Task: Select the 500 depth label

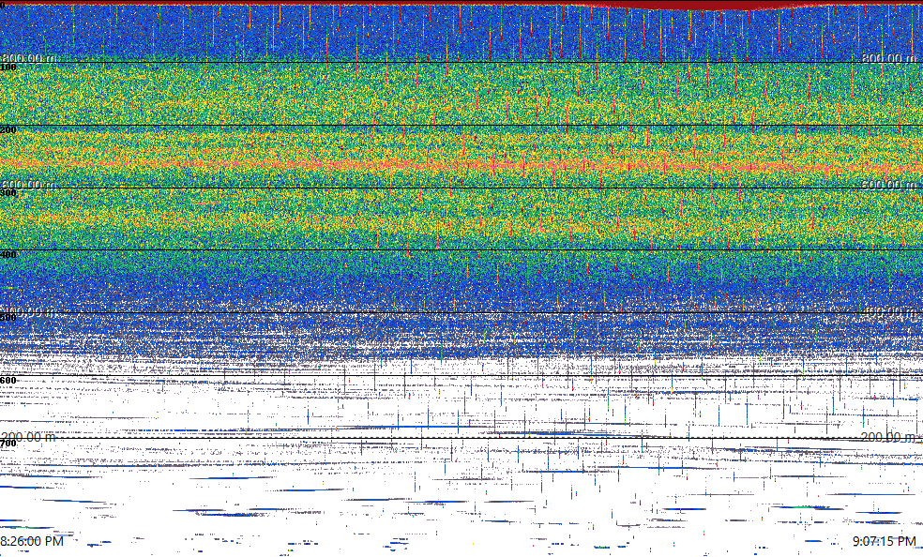Action: [8, 318]
